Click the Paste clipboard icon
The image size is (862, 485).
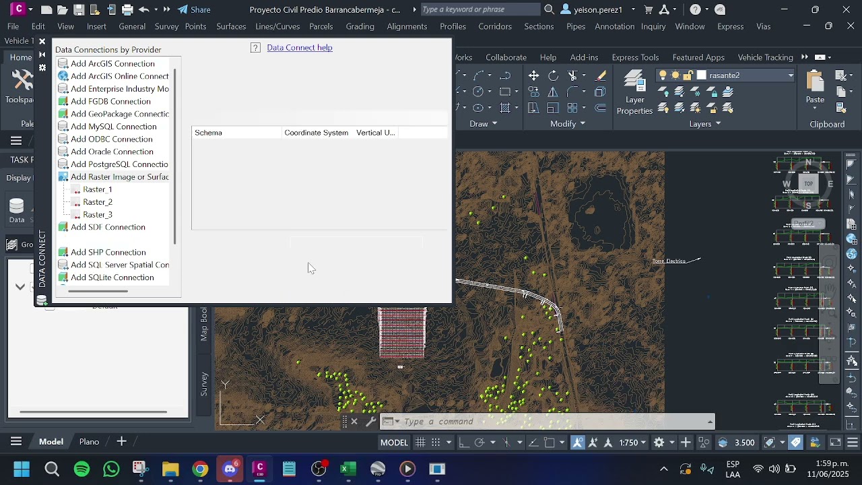click(815, 82)
